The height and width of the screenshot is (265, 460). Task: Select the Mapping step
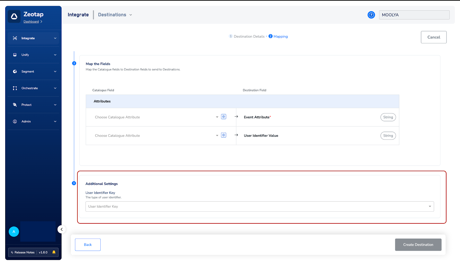pyautogui.click(x=278, y=36)
